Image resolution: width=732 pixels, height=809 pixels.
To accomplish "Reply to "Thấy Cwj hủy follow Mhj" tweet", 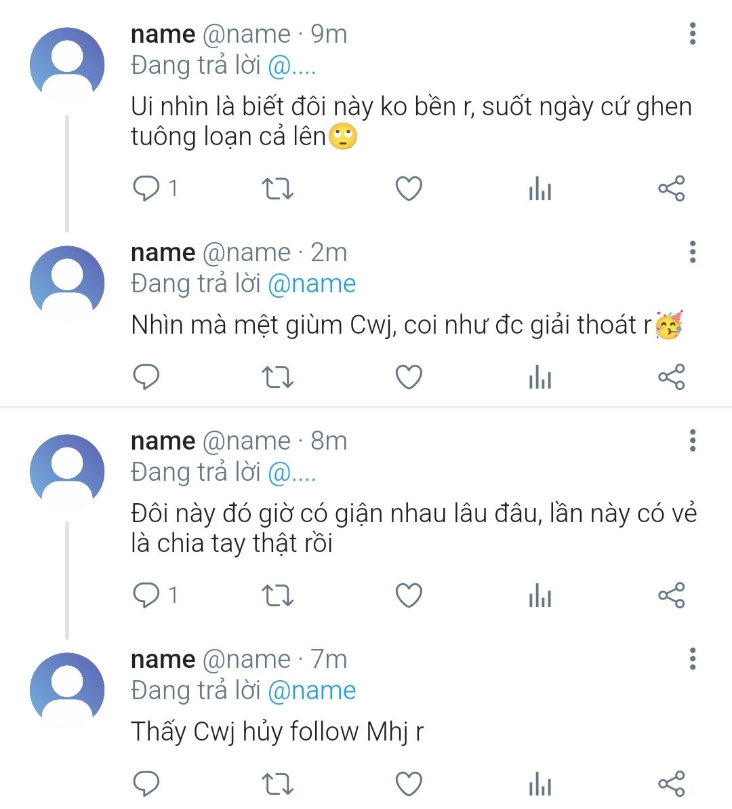I will click(146, 784).
